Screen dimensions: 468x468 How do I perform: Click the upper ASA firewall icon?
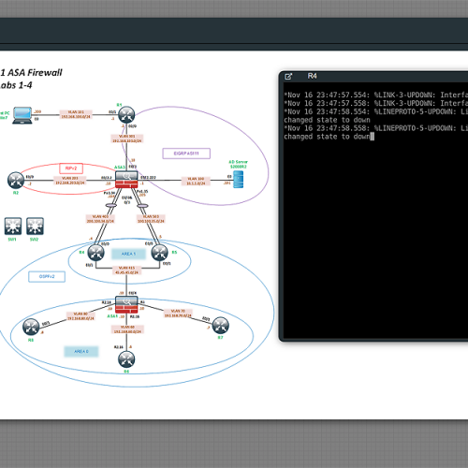(126, 180)
